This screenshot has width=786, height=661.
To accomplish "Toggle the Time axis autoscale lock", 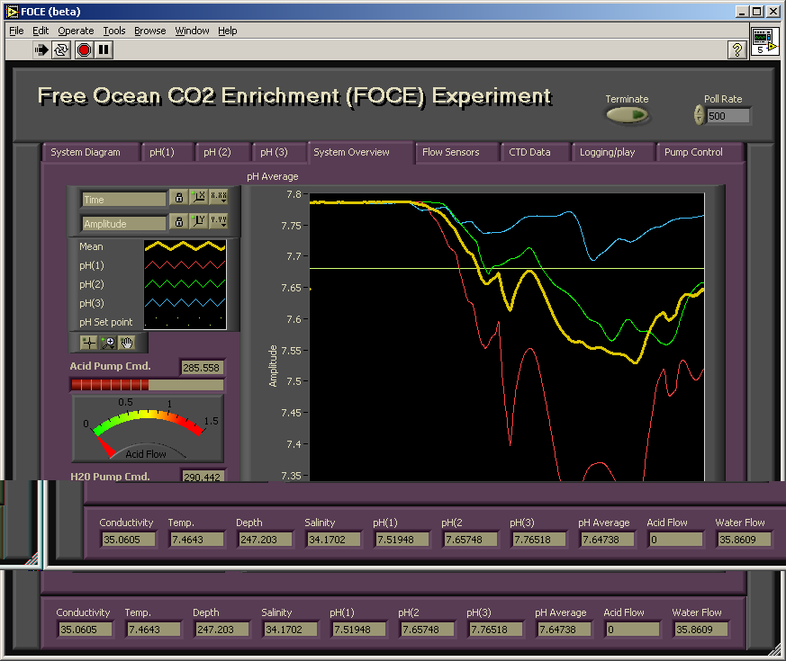I will [179, 197].
